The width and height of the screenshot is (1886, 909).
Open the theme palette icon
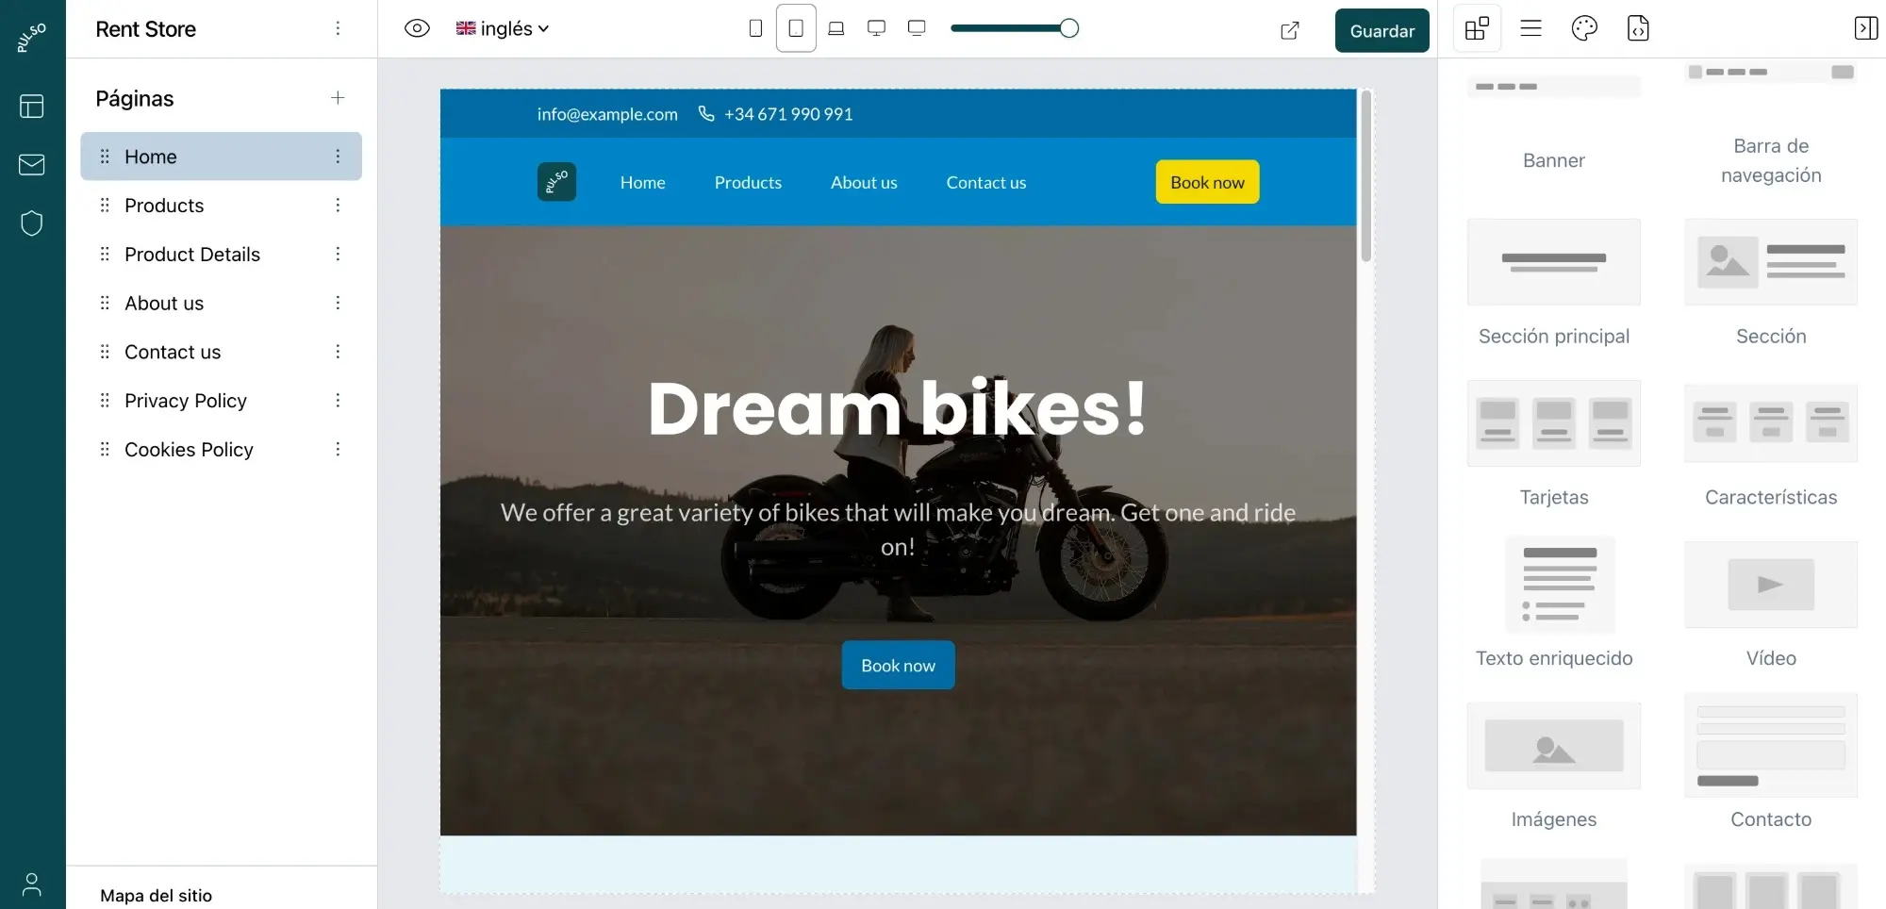click(1584, 28)
